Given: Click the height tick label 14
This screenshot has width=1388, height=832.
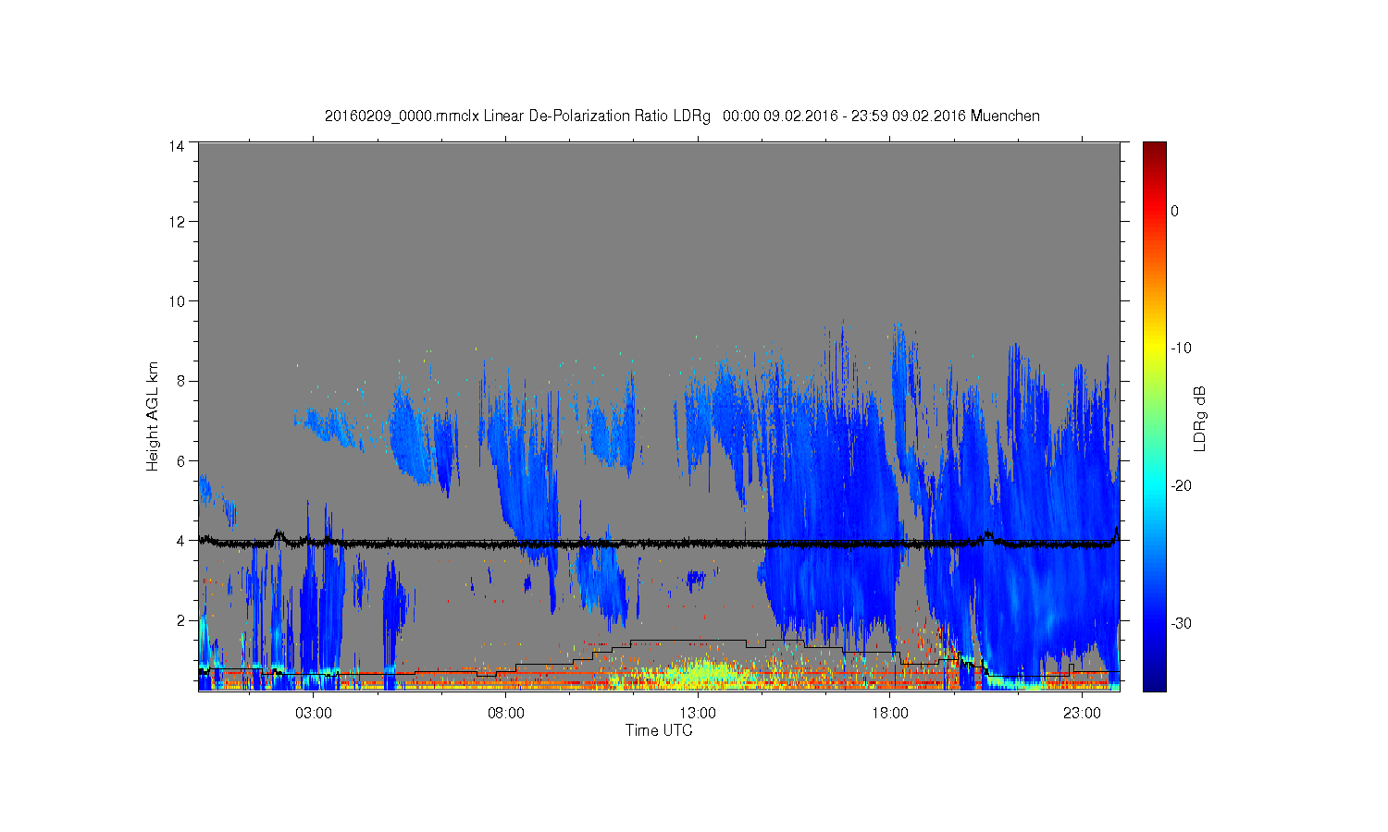Looking at the screenshot, I should [x=176, y=145].
